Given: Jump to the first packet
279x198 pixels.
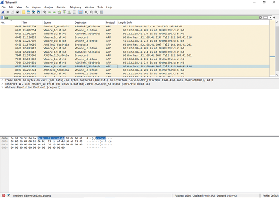Looking at the screenshot, I should click(64, 12).
